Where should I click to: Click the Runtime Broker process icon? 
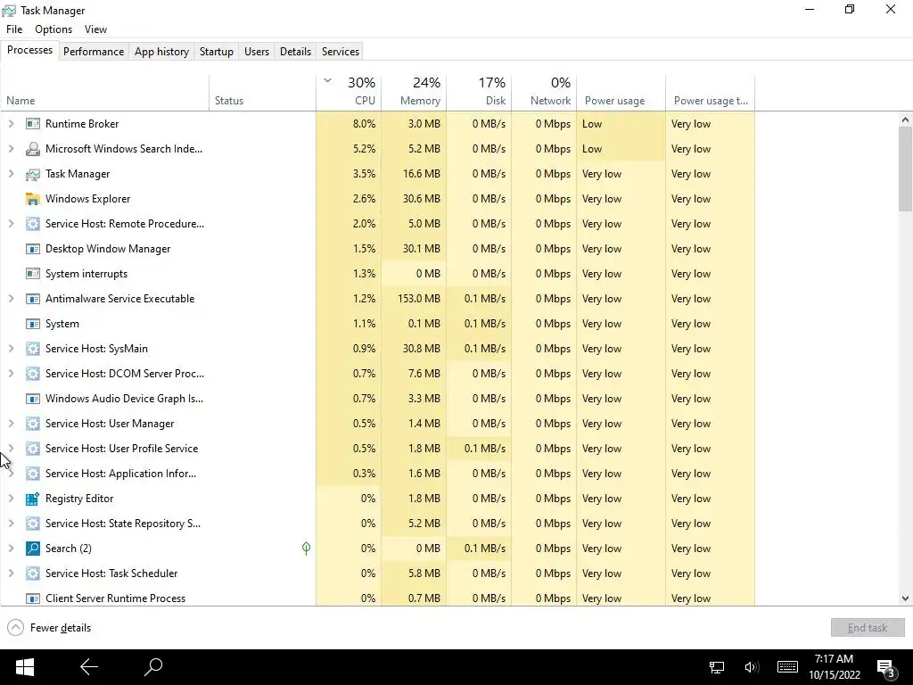click(x=33, y=123)
